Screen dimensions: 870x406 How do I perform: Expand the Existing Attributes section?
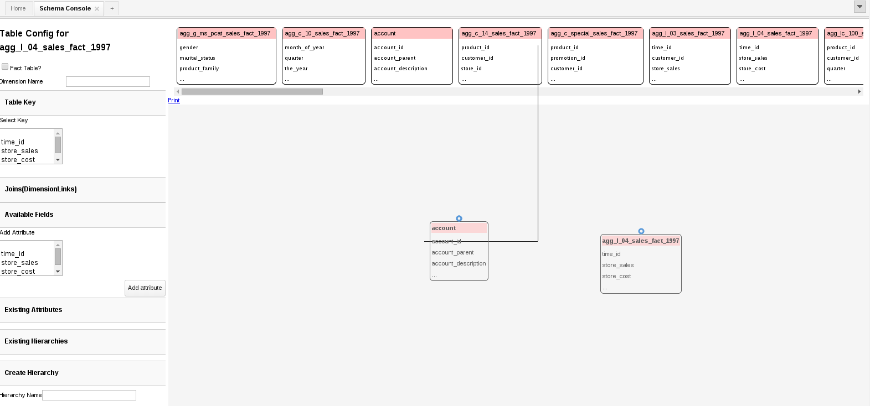(x=83, y=310)
